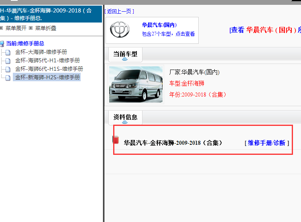The height and width of the screenshot is (222, 301).
Task: Click the 返回上一页 link
Action: coord(119,11)
